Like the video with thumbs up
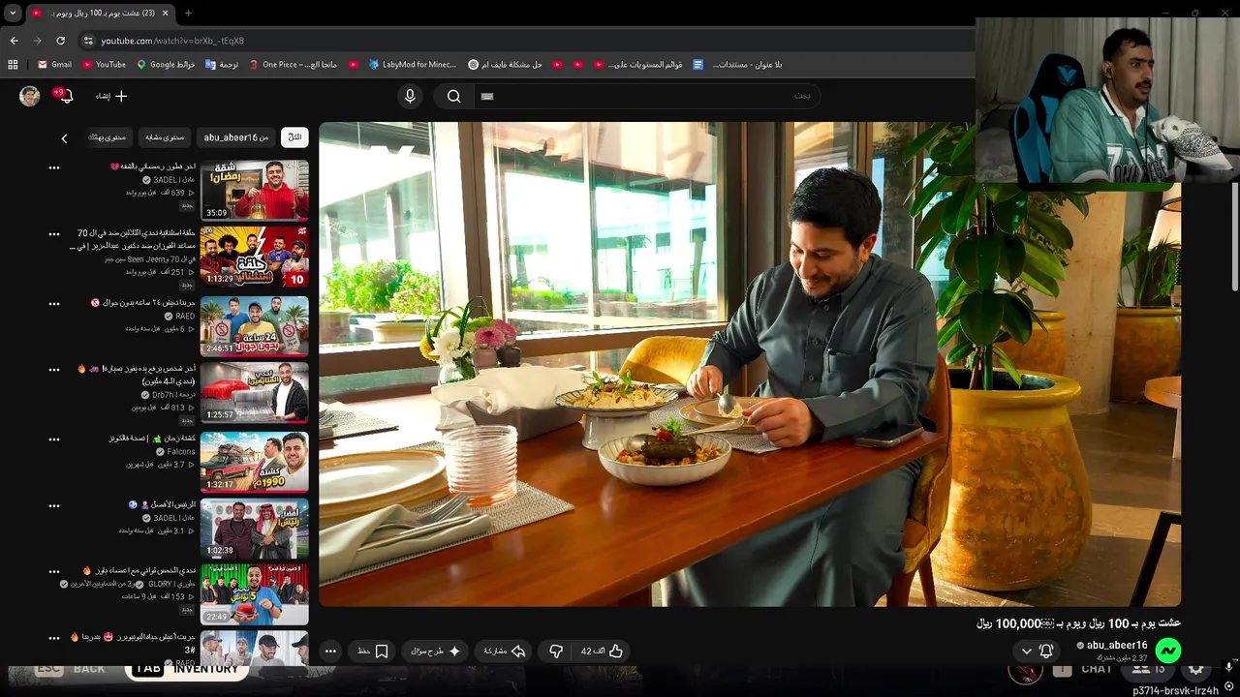This screenshot has width=1240, height=697. tap(602, 652)
